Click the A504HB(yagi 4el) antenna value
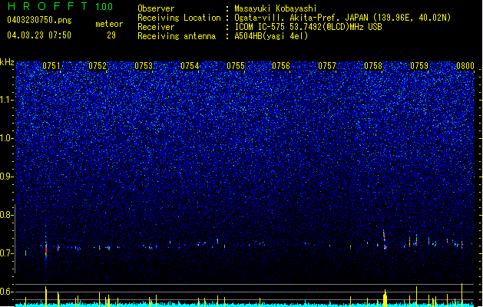This screenshot has height=307, width=483. [271, 36]
